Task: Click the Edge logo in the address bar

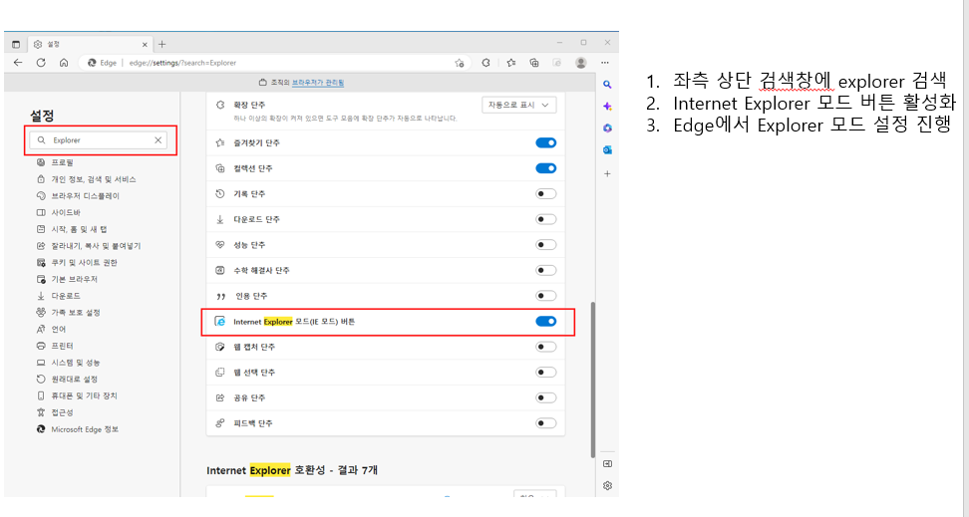Action: tap(92, 63)
